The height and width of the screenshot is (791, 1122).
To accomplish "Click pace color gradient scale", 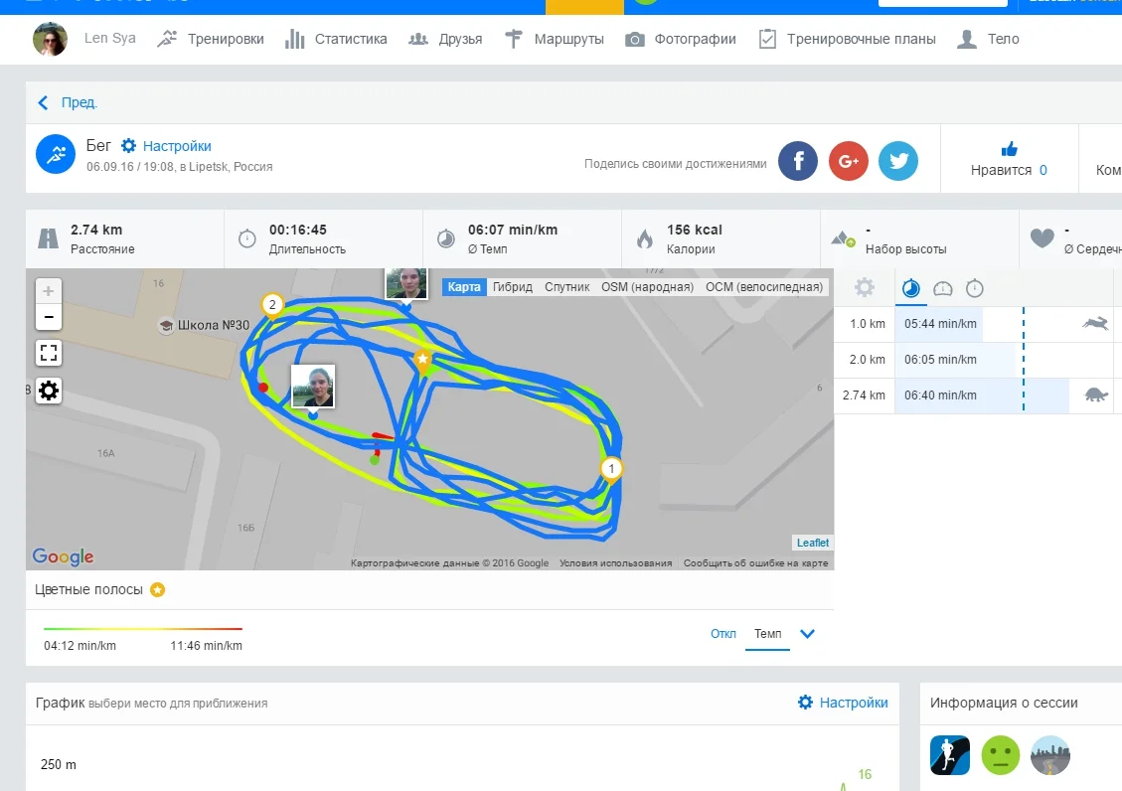I will tap(143, 629).
